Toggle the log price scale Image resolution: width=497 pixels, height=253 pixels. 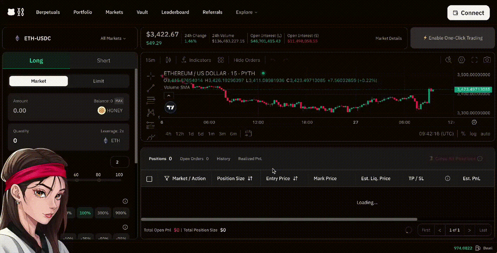point(473,134)
